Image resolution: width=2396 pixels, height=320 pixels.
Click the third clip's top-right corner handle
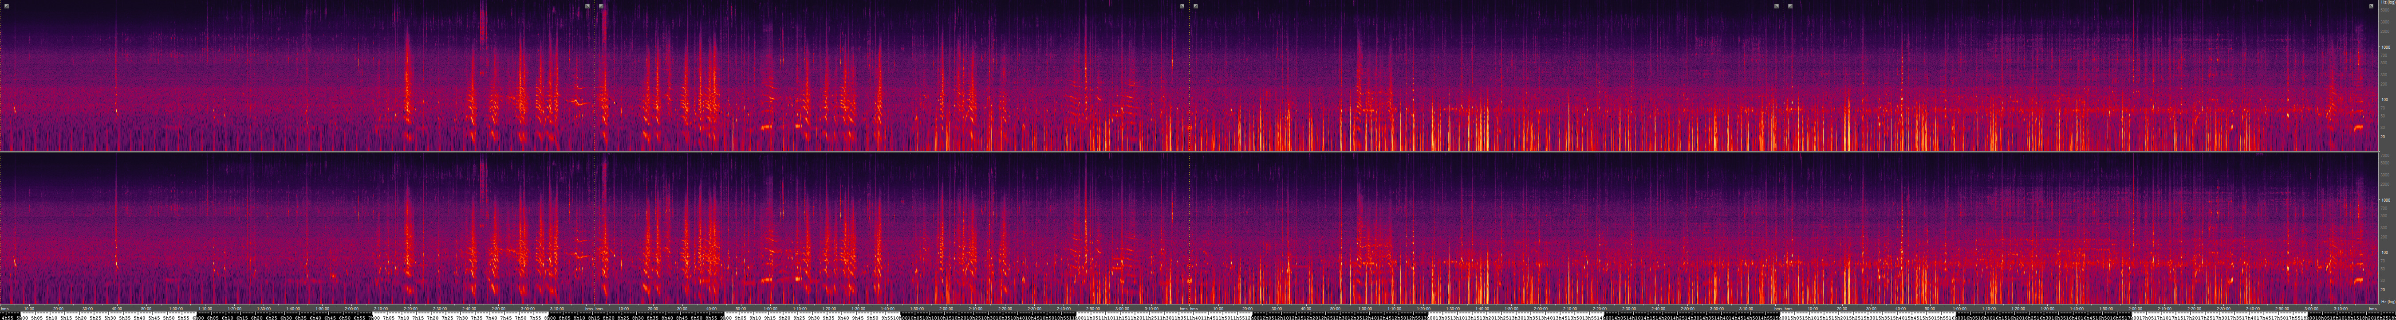[1776, 6]
